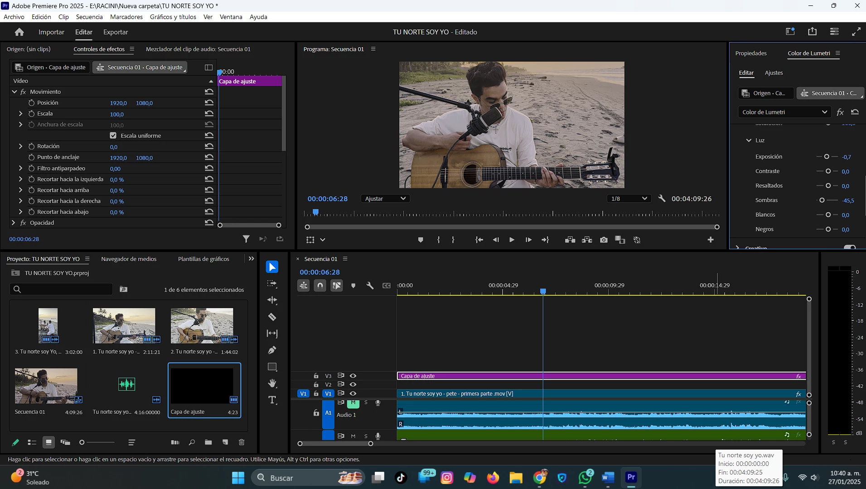This screenshot has width=866, height=489.
Task: Select the Hand tool
Action: pyautogui.click(x=272, y=383)
